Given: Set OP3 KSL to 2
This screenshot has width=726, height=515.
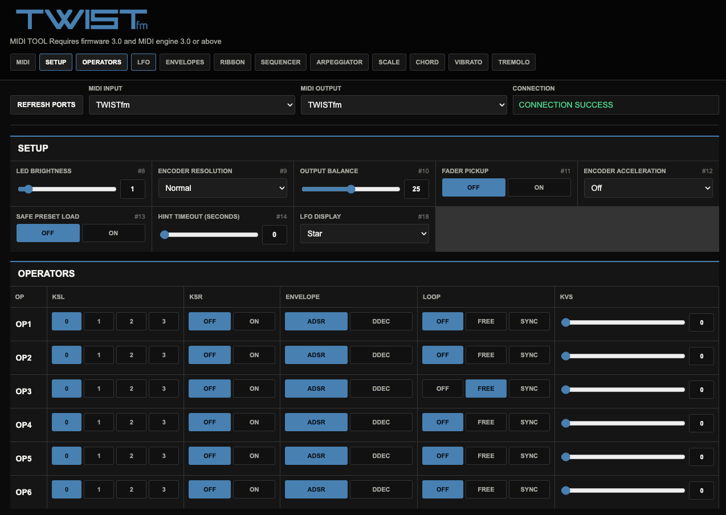Looking at the screenshot, I should point(132,389).
